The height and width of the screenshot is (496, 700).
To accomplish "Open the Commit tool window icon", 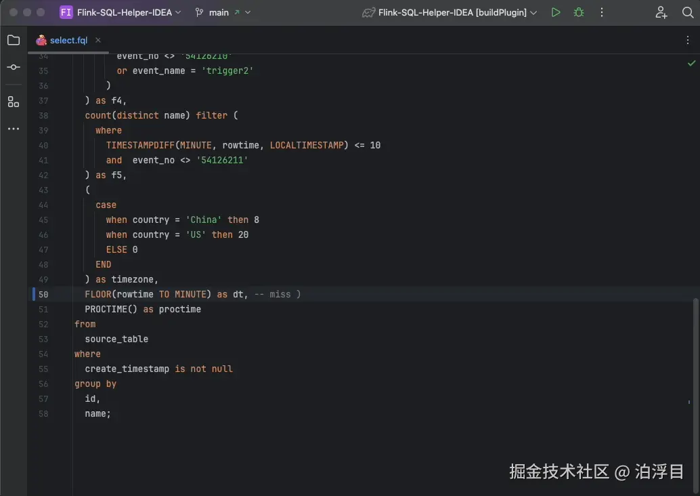I will pyautogui.click(x=14, y=67).
